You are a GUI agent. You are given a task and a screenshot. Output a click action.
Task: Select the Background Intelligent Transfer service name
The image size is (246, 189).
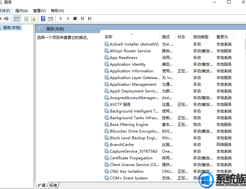tap(134, 111)
